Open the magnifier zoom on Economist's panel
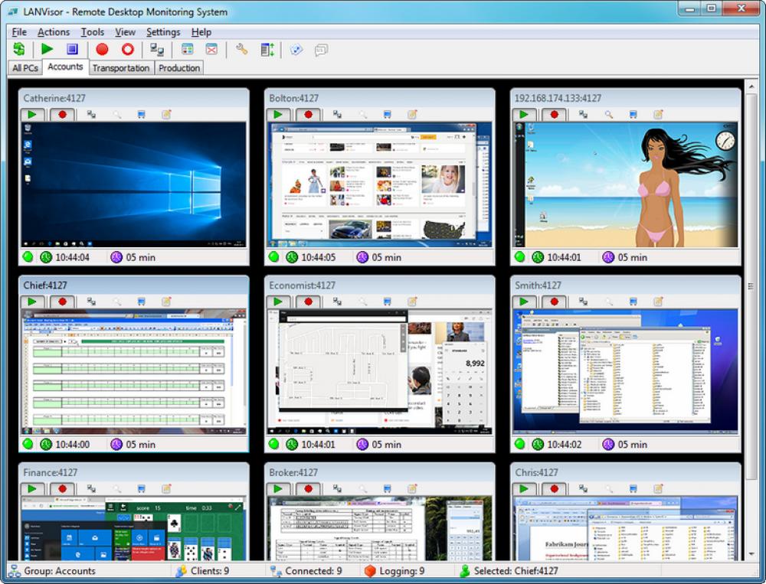The width and height of the screenshot is (766, 584). (x=364, y=302)
